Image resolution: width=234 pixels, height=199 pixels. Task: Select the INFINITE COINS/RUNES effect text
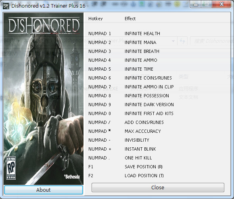click(x=148, y=78)
